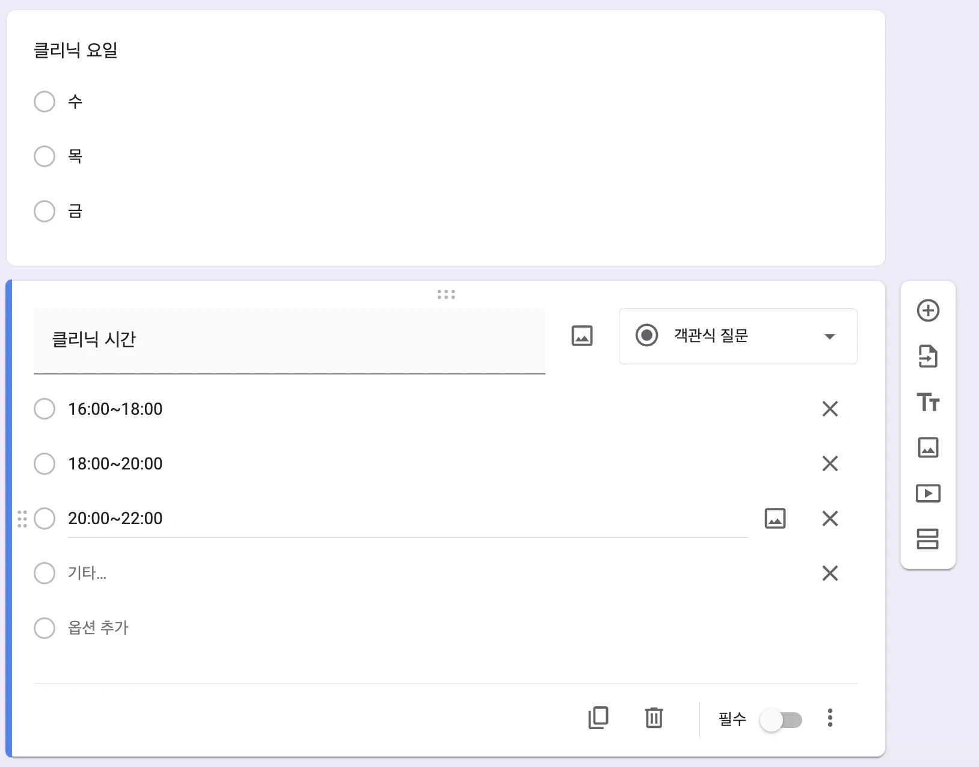
Task: Click the import questions icon
Action: tap(928, 356)
